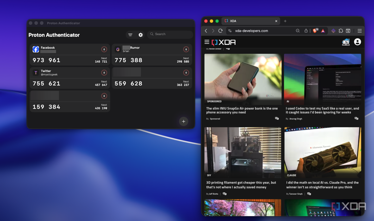Open the browser main hamburger menu
This screenshot has height=221, width=374.
360,31
